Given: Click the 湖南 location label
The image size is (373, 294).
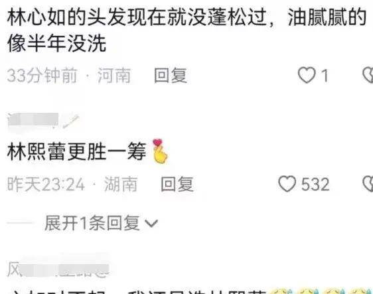Looking at the screenshot, I should tap(121, 184).
